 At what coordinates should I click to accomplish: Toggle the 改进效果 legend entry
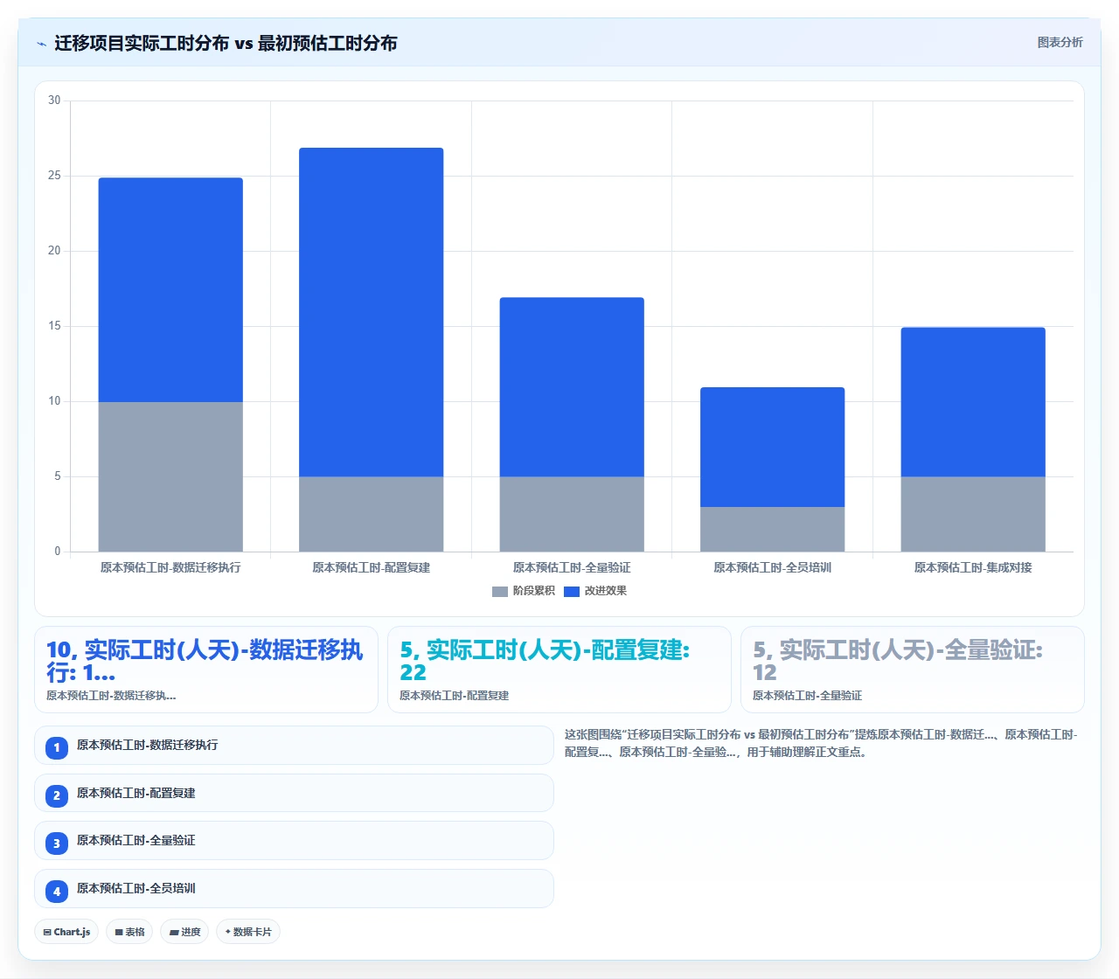point(595,591)
